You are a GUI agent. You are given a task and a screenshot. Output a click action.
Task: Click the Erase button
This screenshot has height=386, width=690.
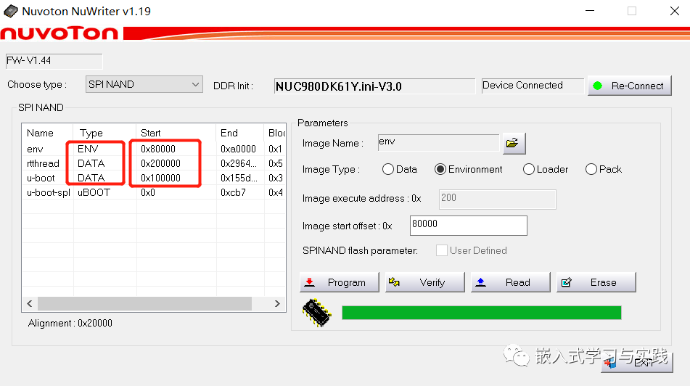pos(596,282)
